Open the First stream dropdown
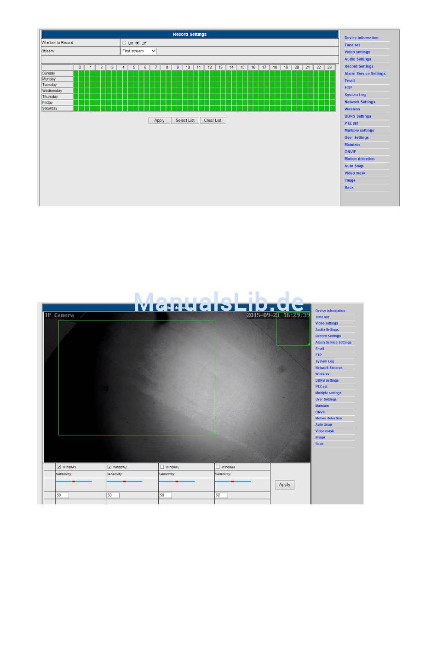Screen dimensions: 437x653 pyautogui.click(x=139, y=51)
